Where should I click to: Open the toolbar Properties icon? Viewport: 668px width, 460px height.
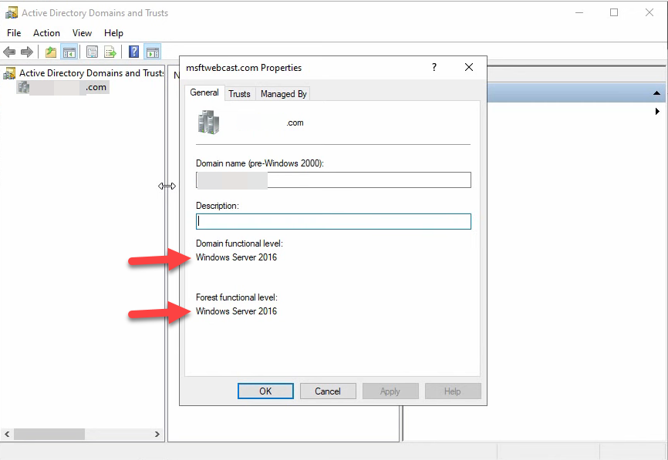(92, 52)
